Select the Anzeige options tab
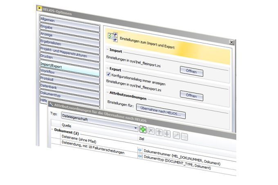This screenshot has height=185, width=278. [x=69, y=39]
